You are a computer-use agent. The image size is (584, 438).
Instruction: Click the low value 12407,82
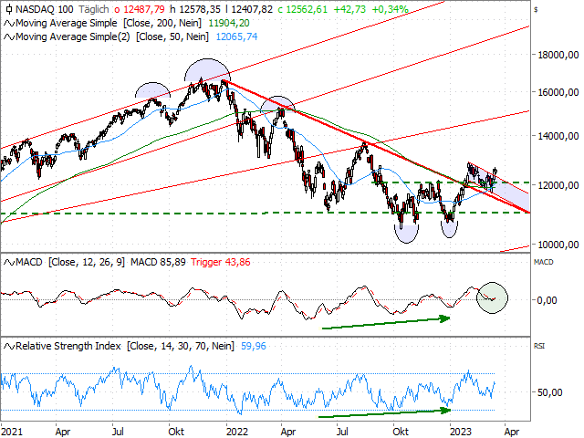click(252, 9)
